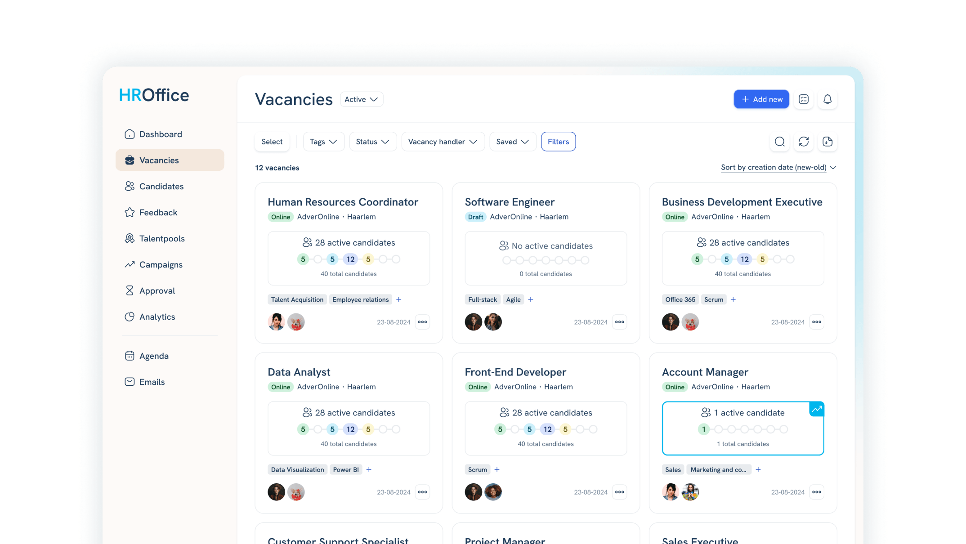Click yellow 5 stage bubble on Front-End Developer

(565, 429)
